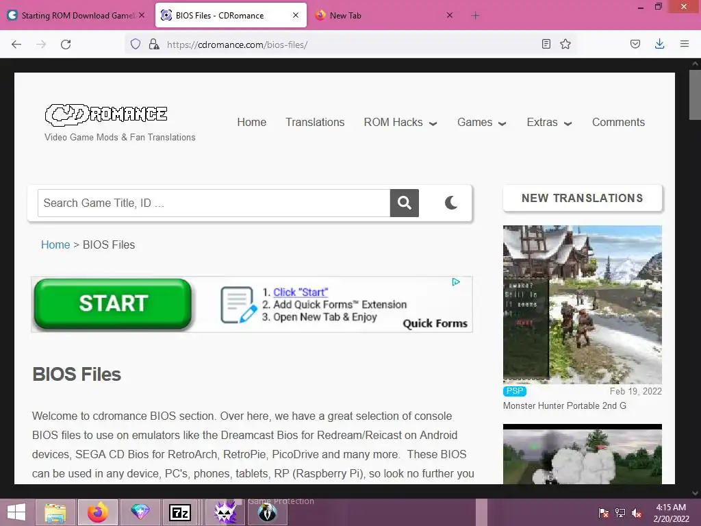The height and width of the screenshot is (526, 701).
Task: Click the NEW TRANSLATIONS button
Action: [582, 198]
